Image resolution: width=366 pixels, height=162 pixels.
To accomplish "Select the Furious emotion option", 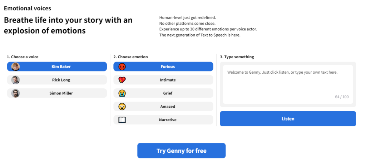I will click(167, 67).
